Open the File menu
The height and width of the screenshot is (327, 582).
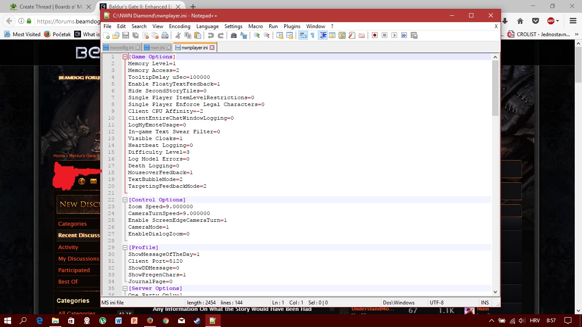107,26
